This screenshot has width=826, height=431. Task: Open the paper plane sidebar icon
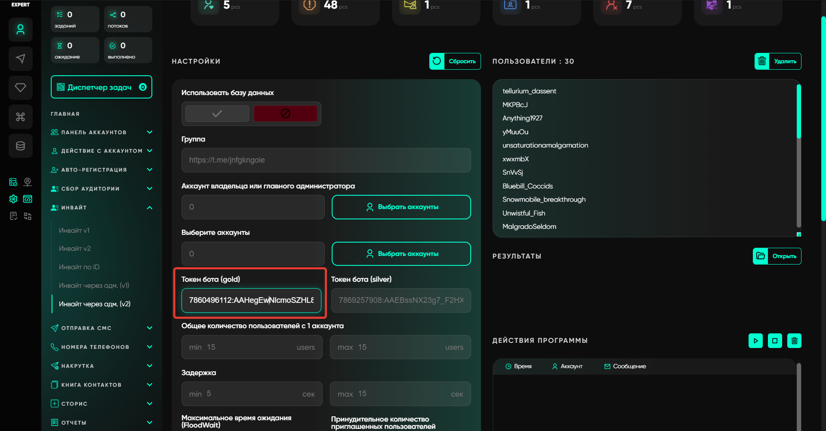click(x=20, y=58)
